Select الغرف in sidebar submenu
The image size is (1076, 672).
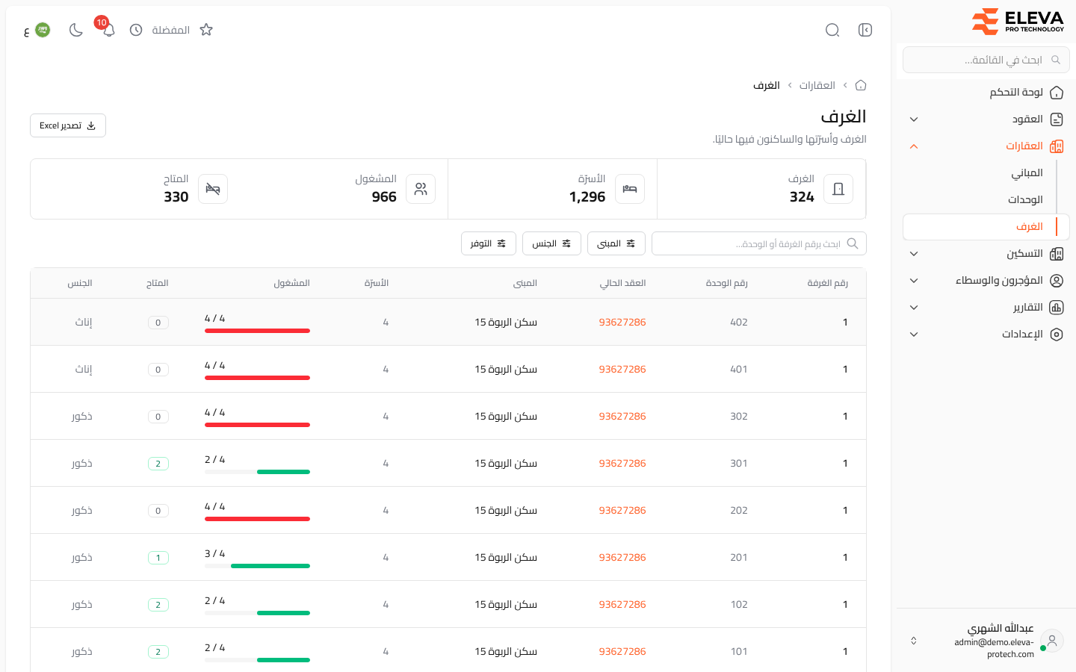pyautogui.click(x=986, y=227)
